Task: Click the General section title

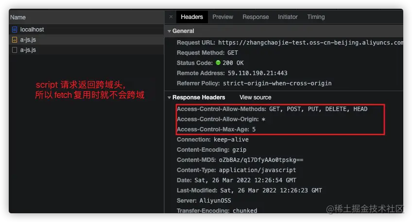Action: pos(183,31)
